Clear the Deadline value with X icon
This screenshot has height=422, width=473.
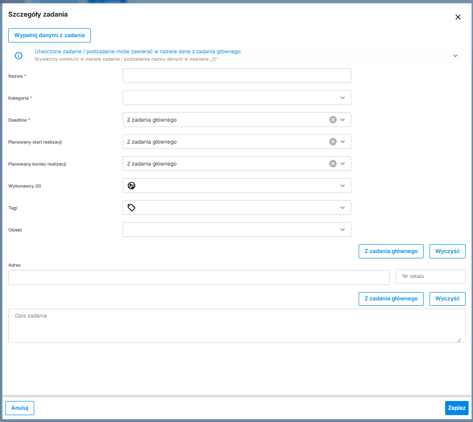pos(333,120)
